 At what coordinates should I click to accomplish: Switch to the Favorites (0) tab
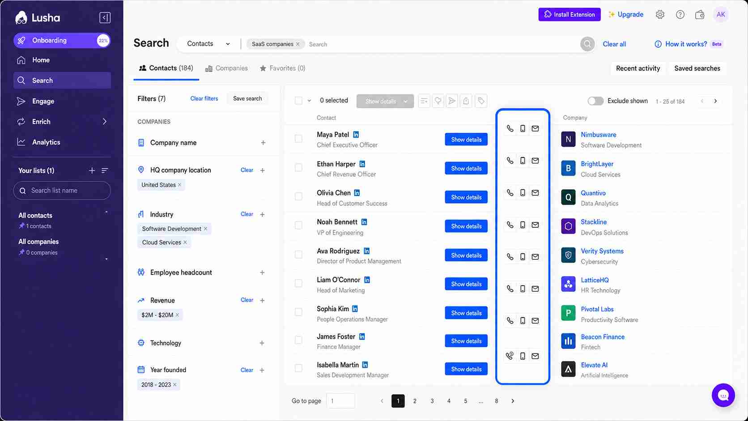(x=282, y=68)
